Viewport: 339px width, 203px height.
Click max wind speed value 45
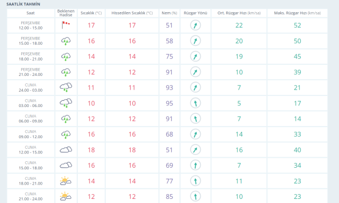pyautogui.click(x=298, y=56)
